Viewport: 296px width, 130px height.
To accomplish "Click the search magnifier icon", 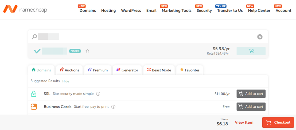I will pyautogui.click(x=34, y=37).
